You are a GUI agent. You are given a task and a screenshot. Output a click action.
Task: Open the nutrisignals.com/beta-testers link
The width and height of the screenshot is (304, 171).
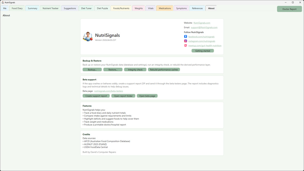pos(108,91)
